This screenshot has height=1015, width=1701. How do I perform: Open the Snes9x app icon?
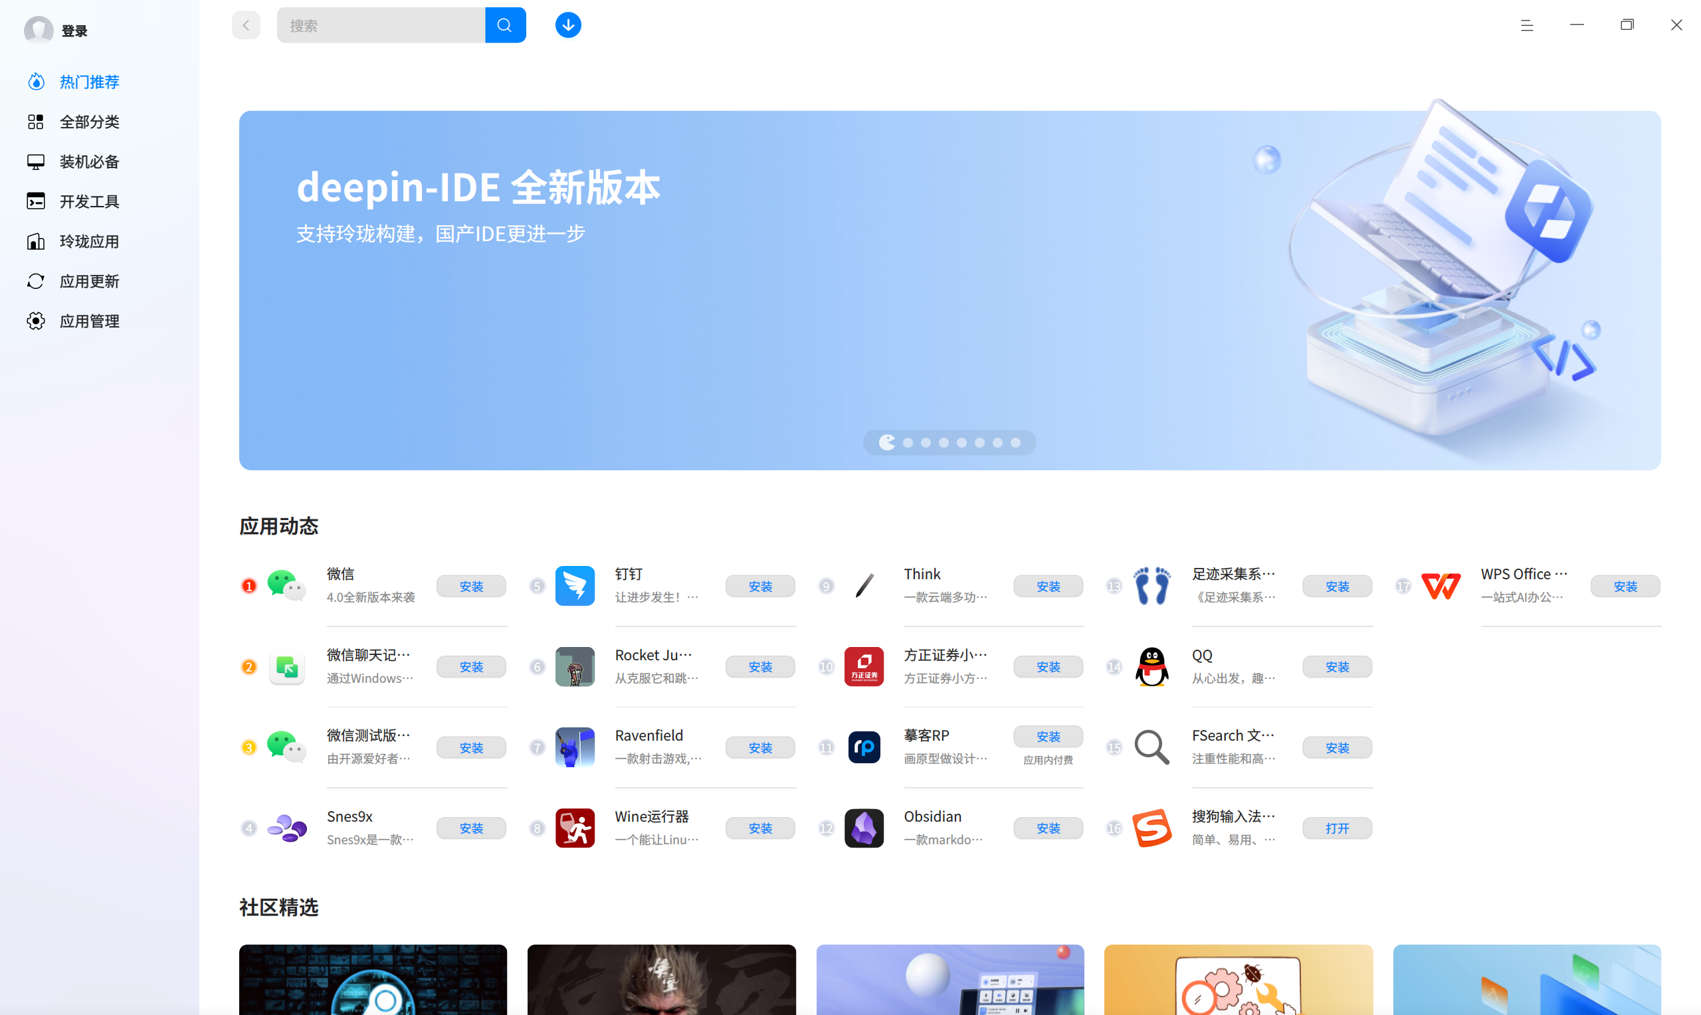[x=286, y=828]
